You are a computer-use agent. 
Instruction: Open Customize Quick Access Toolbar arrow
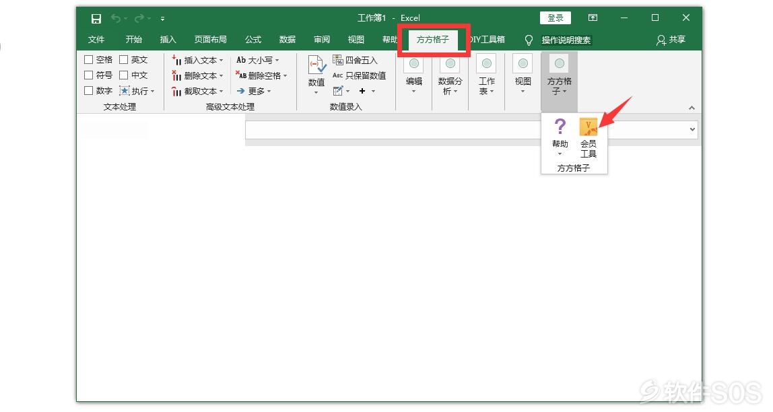[162, 19]
